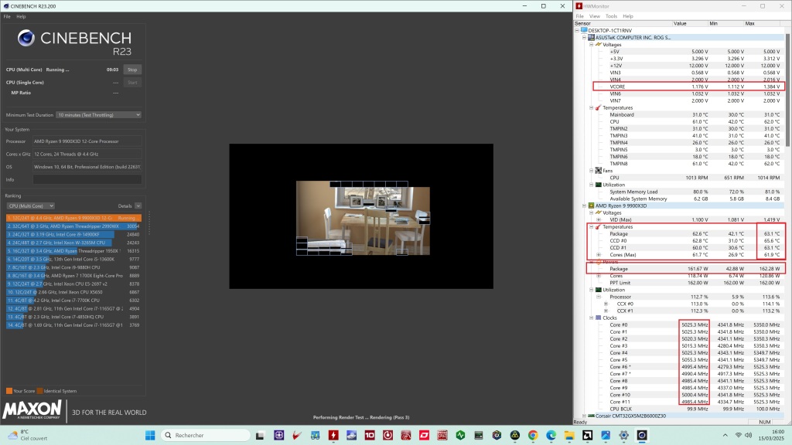The width and height of the screenshot is (792, 445).
Task: Click the Utilization icon under AMD Ryzen 9
Action: click(598, 290)
